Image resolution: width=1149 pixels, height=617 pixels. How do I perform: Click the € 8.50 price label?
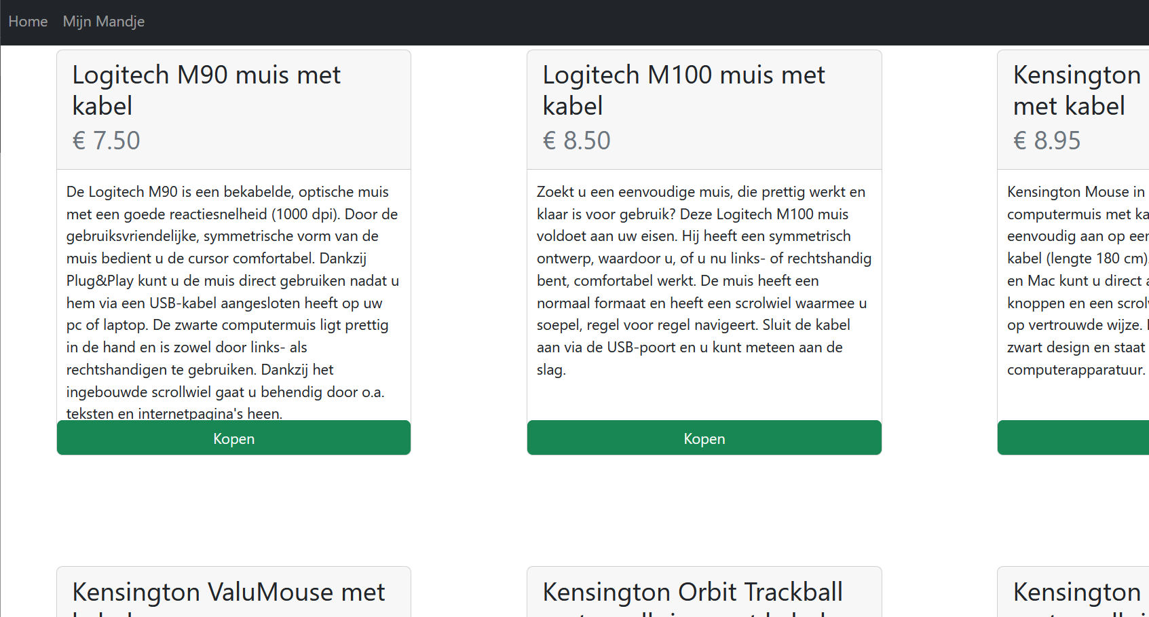(576, 141)
